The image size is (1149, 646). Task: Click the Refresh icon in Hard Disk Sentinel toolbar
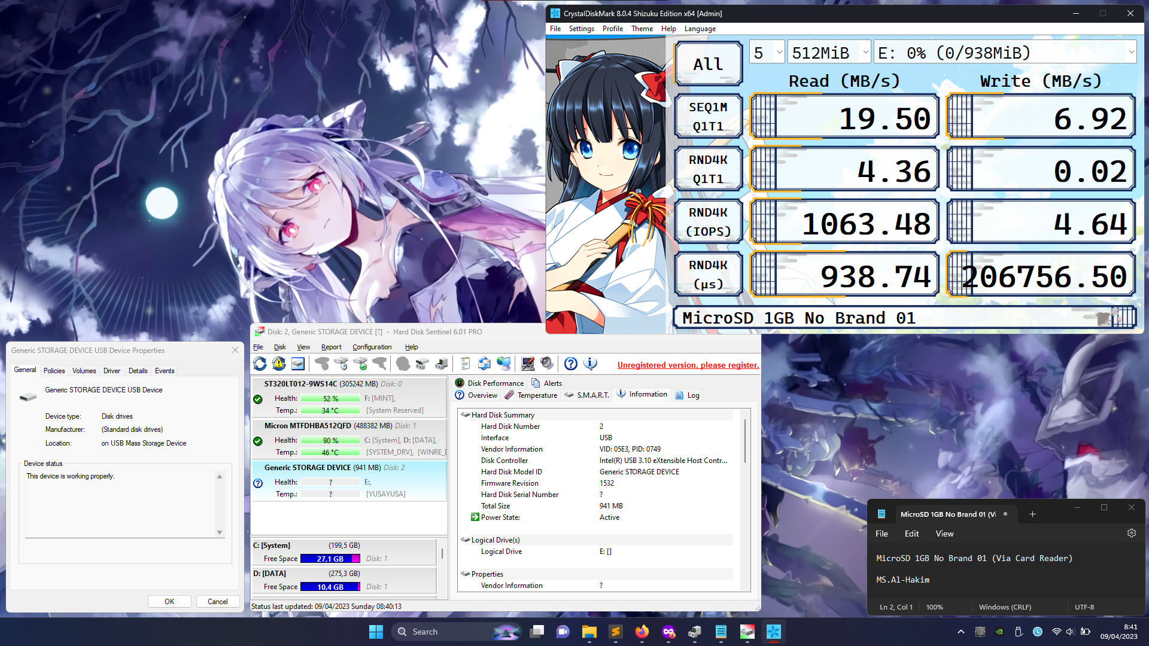[260, 364]
